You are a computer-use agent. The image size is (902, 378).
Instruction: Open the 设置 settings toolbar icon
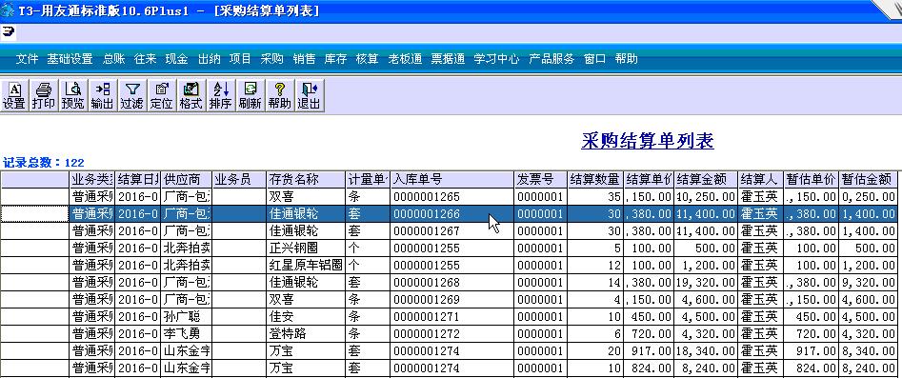pos(14,95)
